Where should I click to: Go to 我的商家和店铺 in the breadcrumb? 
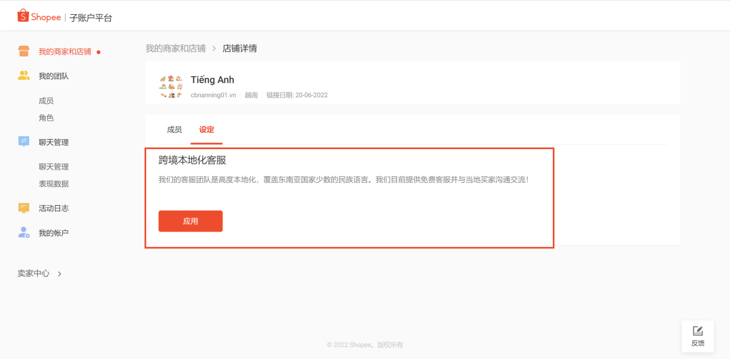coord(176,49)
